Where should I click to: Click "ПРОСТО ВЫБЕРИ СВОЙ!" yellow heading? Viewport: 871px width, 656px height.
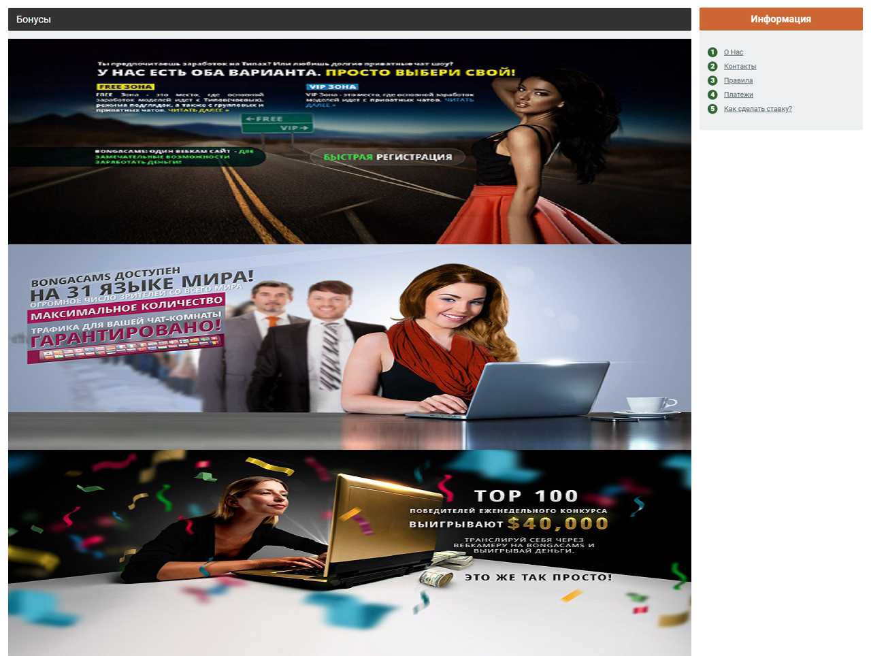(x=420, y=72)
